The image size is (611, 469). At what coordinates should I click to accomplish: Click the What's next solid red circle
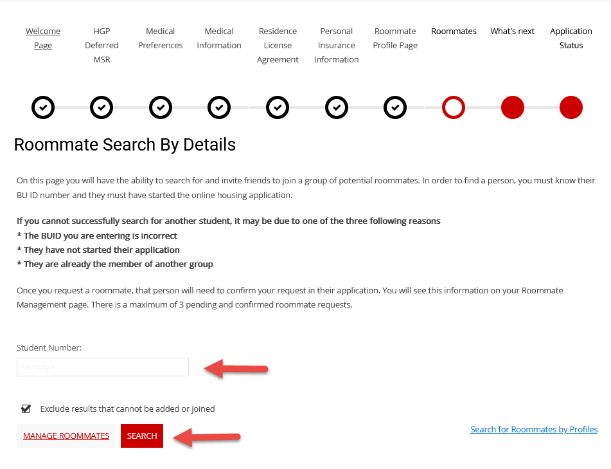(513, 107)
